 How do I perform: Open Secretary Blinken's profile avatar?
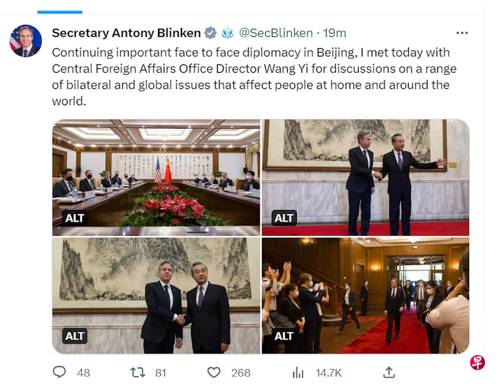click(26, 41)
